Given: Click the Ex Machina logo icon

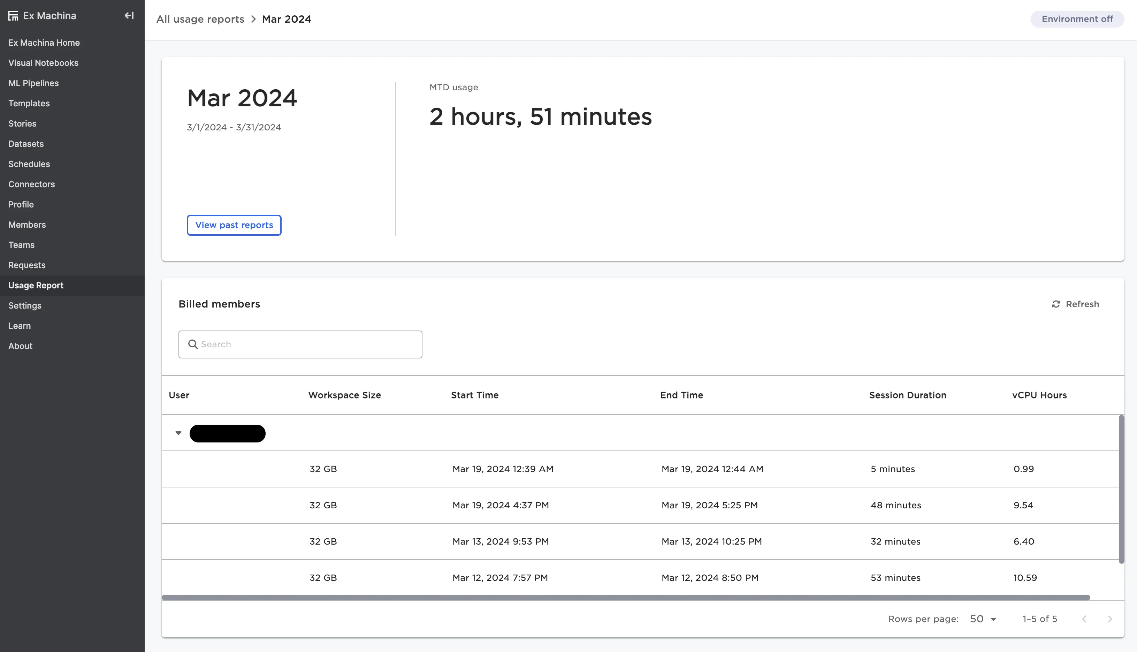Looking at the screenshot, I should tap(14, 16).
